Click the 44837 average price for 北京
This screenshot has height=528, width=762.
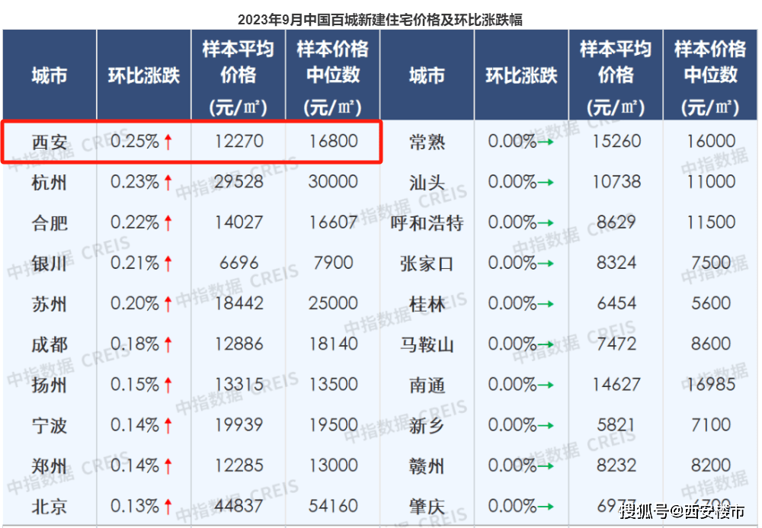pyautogui.click(x=238, y=506)
